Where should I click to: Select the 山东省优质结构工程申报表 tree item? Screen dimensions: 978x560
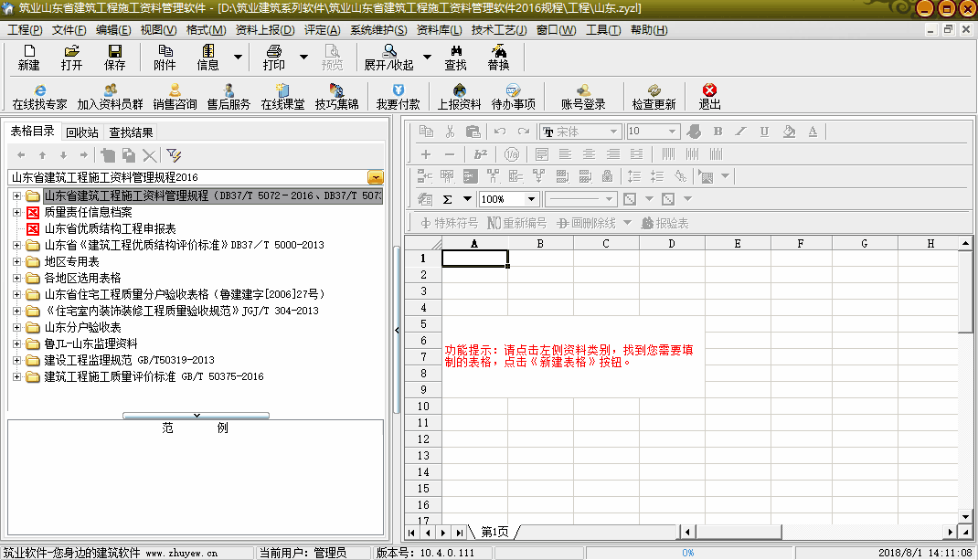coord(110,228)
